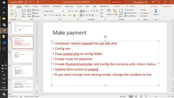Viewport: 174px width, 98px height.
Task: Switch to the Insert tab
Action: pos(27,6)
